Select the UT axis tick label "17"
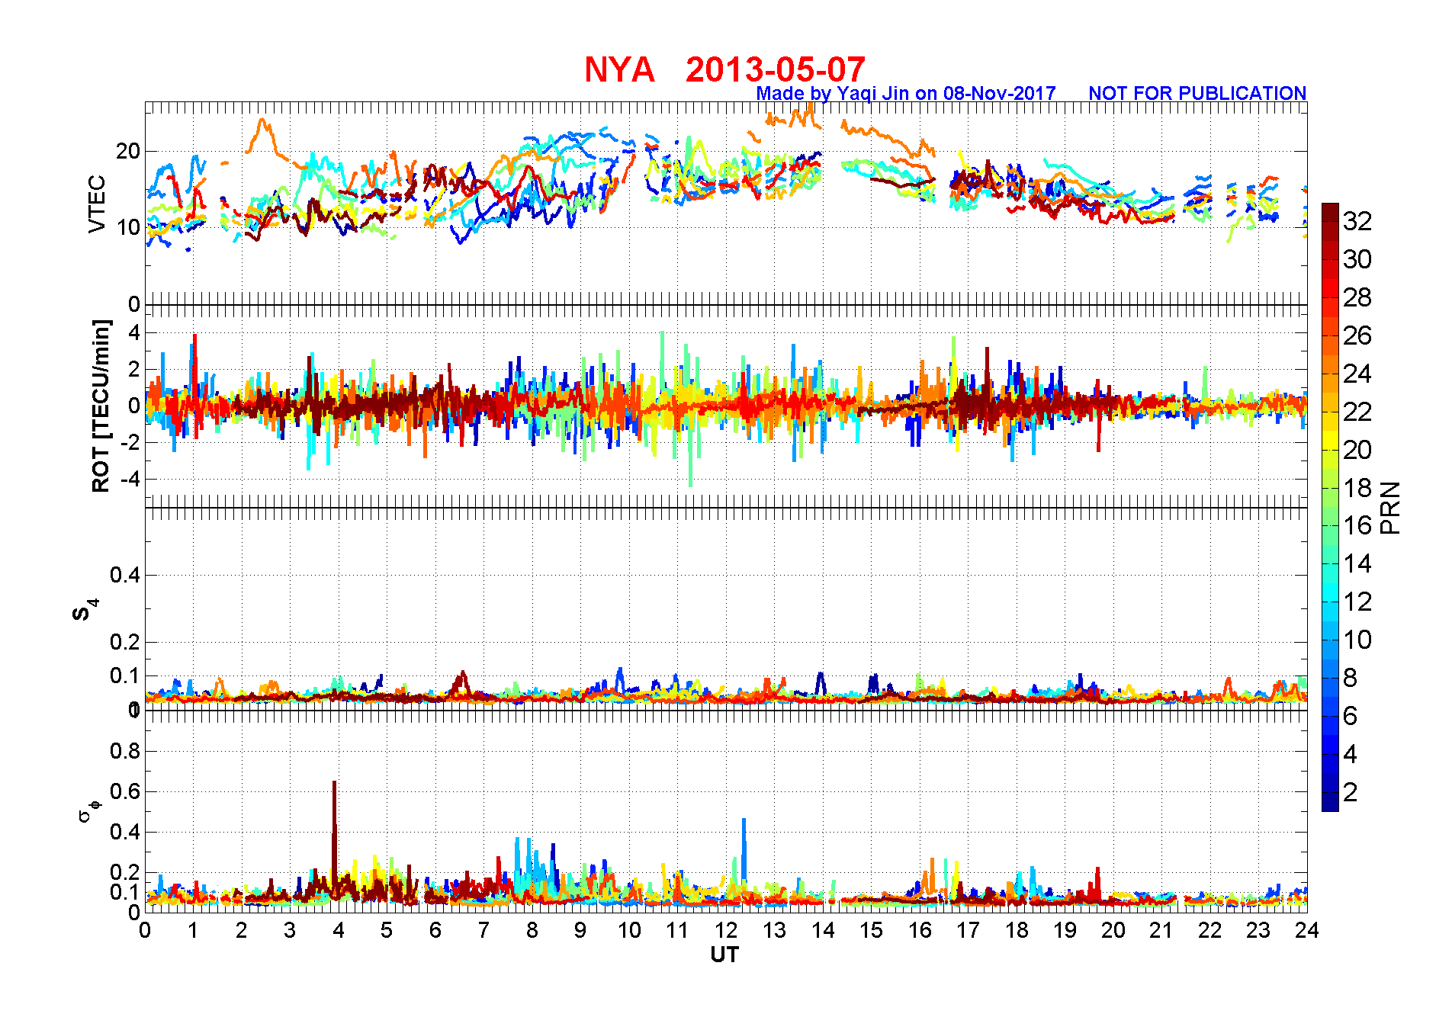 (968, 930)
